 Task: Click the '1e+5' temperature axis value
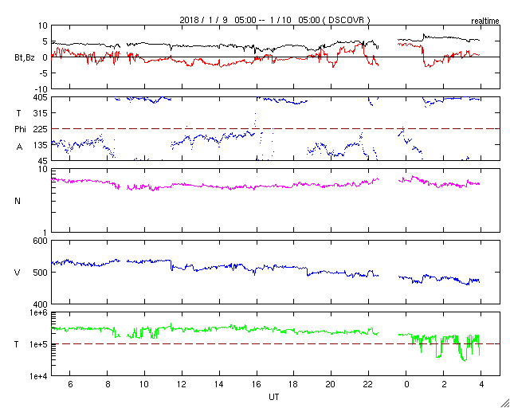39,344
